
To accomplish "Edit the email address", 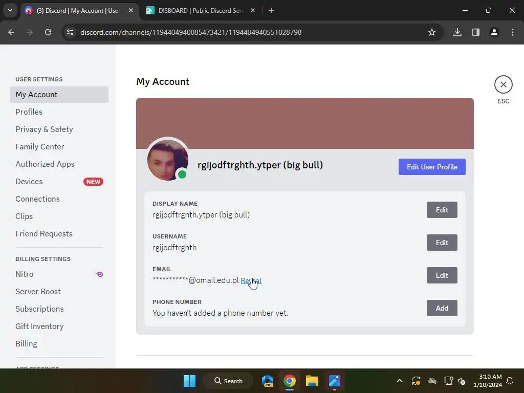I will point(442,275).
